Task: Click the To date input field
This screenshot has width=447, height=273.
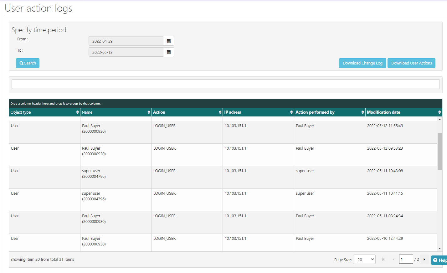Action: pyautogui.click(x=126, y=52)
